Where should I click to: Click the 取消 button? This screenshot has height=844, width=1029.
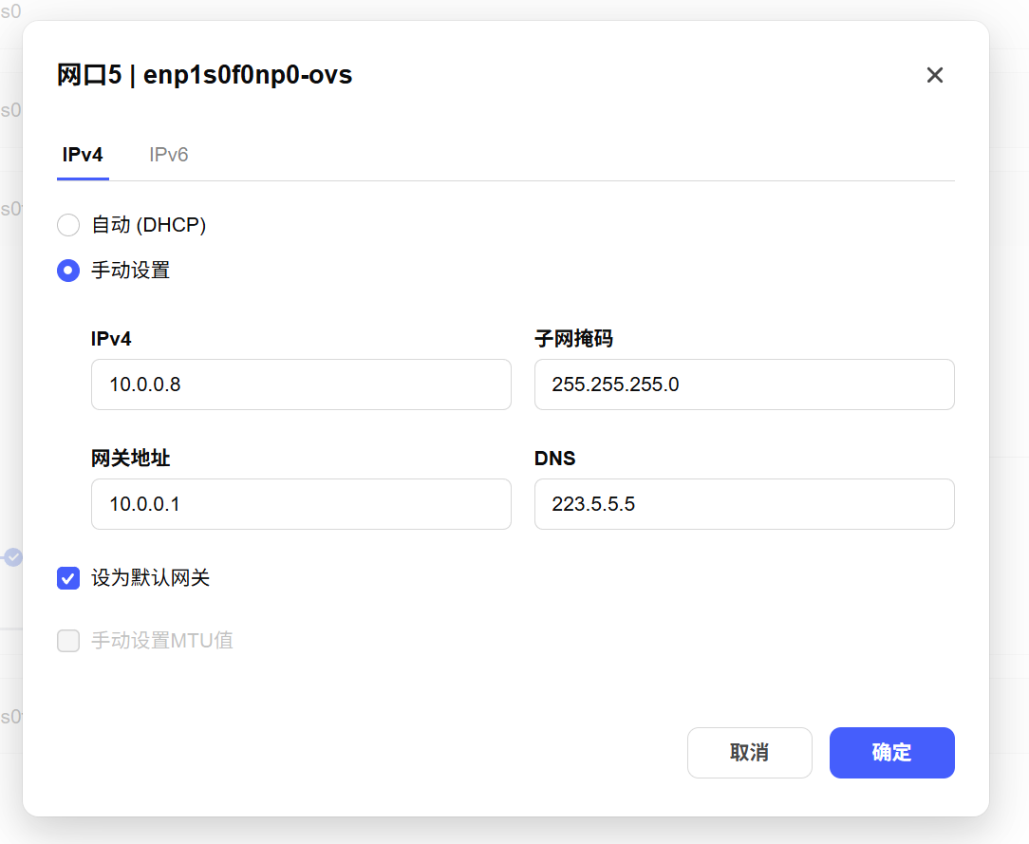pos(749,753)
